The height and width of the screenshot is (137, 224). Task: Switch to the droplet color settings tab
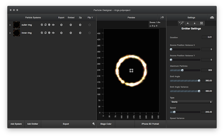[x=195, y=23]
